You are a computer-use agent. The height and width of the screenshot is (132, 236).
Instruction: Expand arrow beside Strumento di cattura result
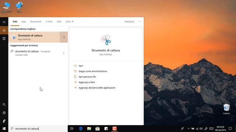(63, 37)
